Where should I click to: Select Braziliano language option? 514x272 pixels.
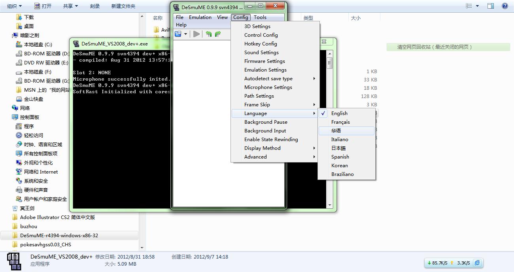tap(346, 174)
